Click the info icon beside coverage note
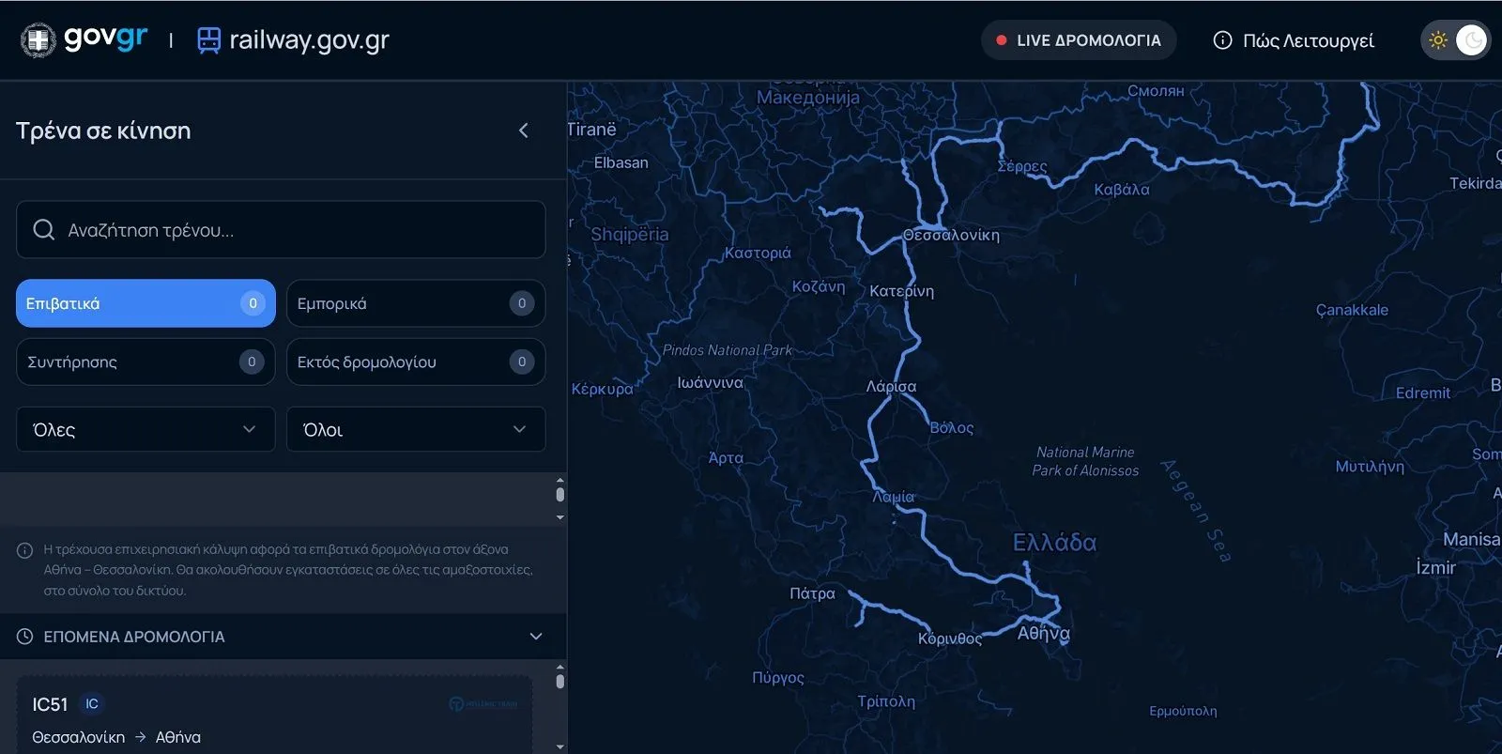The image size is (1502, 754). 25,550
